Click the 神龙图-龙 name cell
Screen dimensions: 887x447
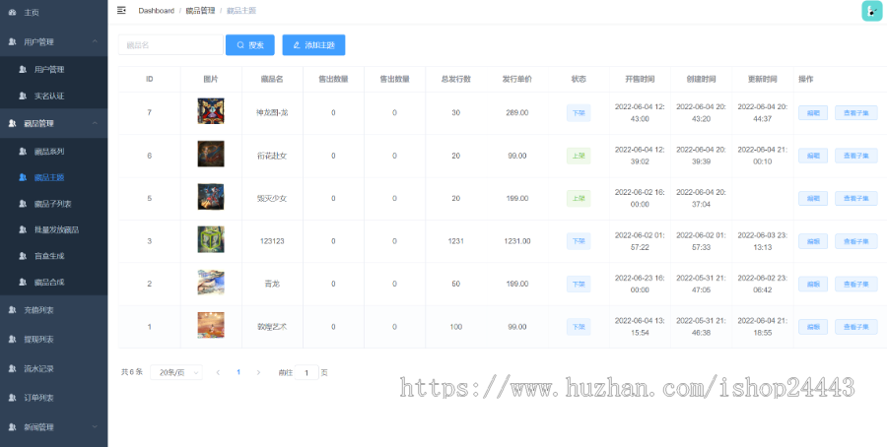(272, 113)
